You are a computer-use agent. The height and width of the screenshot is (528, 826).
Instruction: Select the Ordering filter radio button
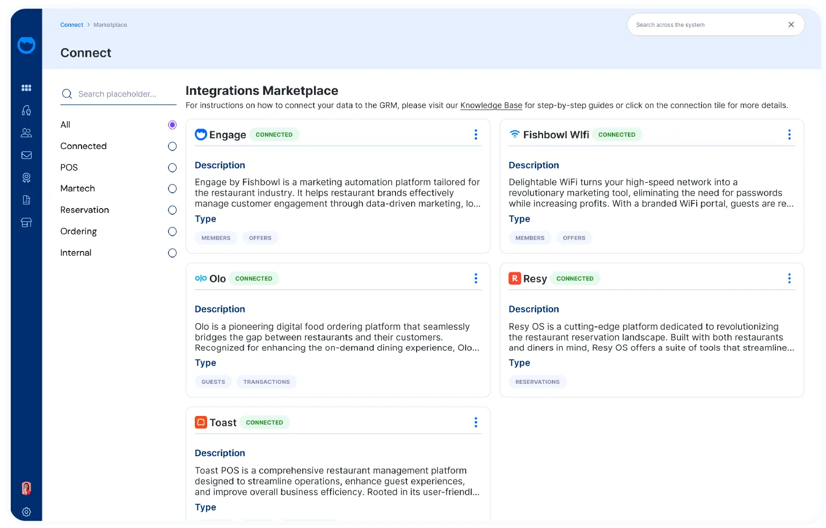tap(172, 232)
